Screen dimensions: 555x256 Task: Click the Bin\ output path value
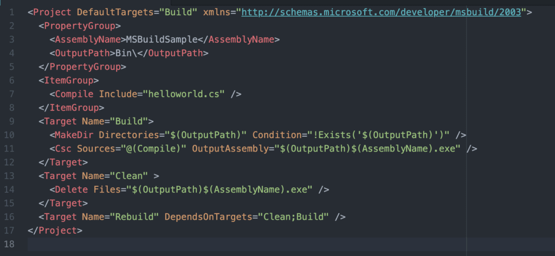[126, 54]
